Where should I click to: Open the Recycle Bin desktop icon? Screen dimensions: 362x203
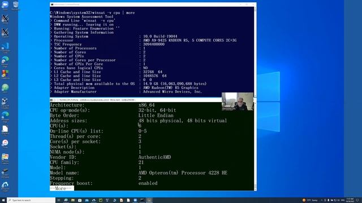tap(15, 5)
